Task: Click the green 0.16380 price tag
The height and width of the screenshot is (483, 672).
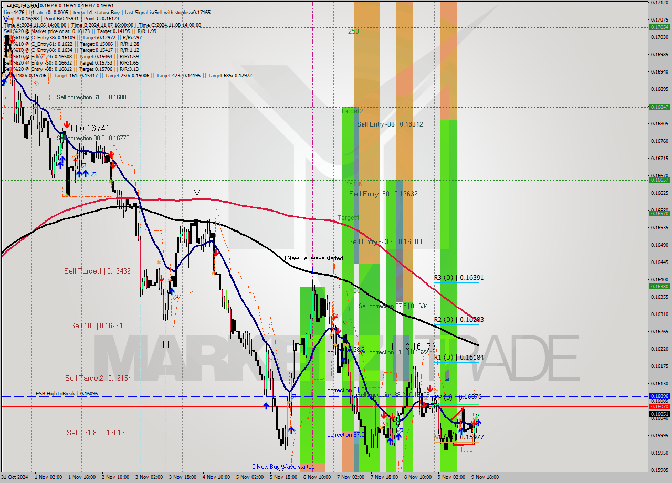Action: pos(659,286)
